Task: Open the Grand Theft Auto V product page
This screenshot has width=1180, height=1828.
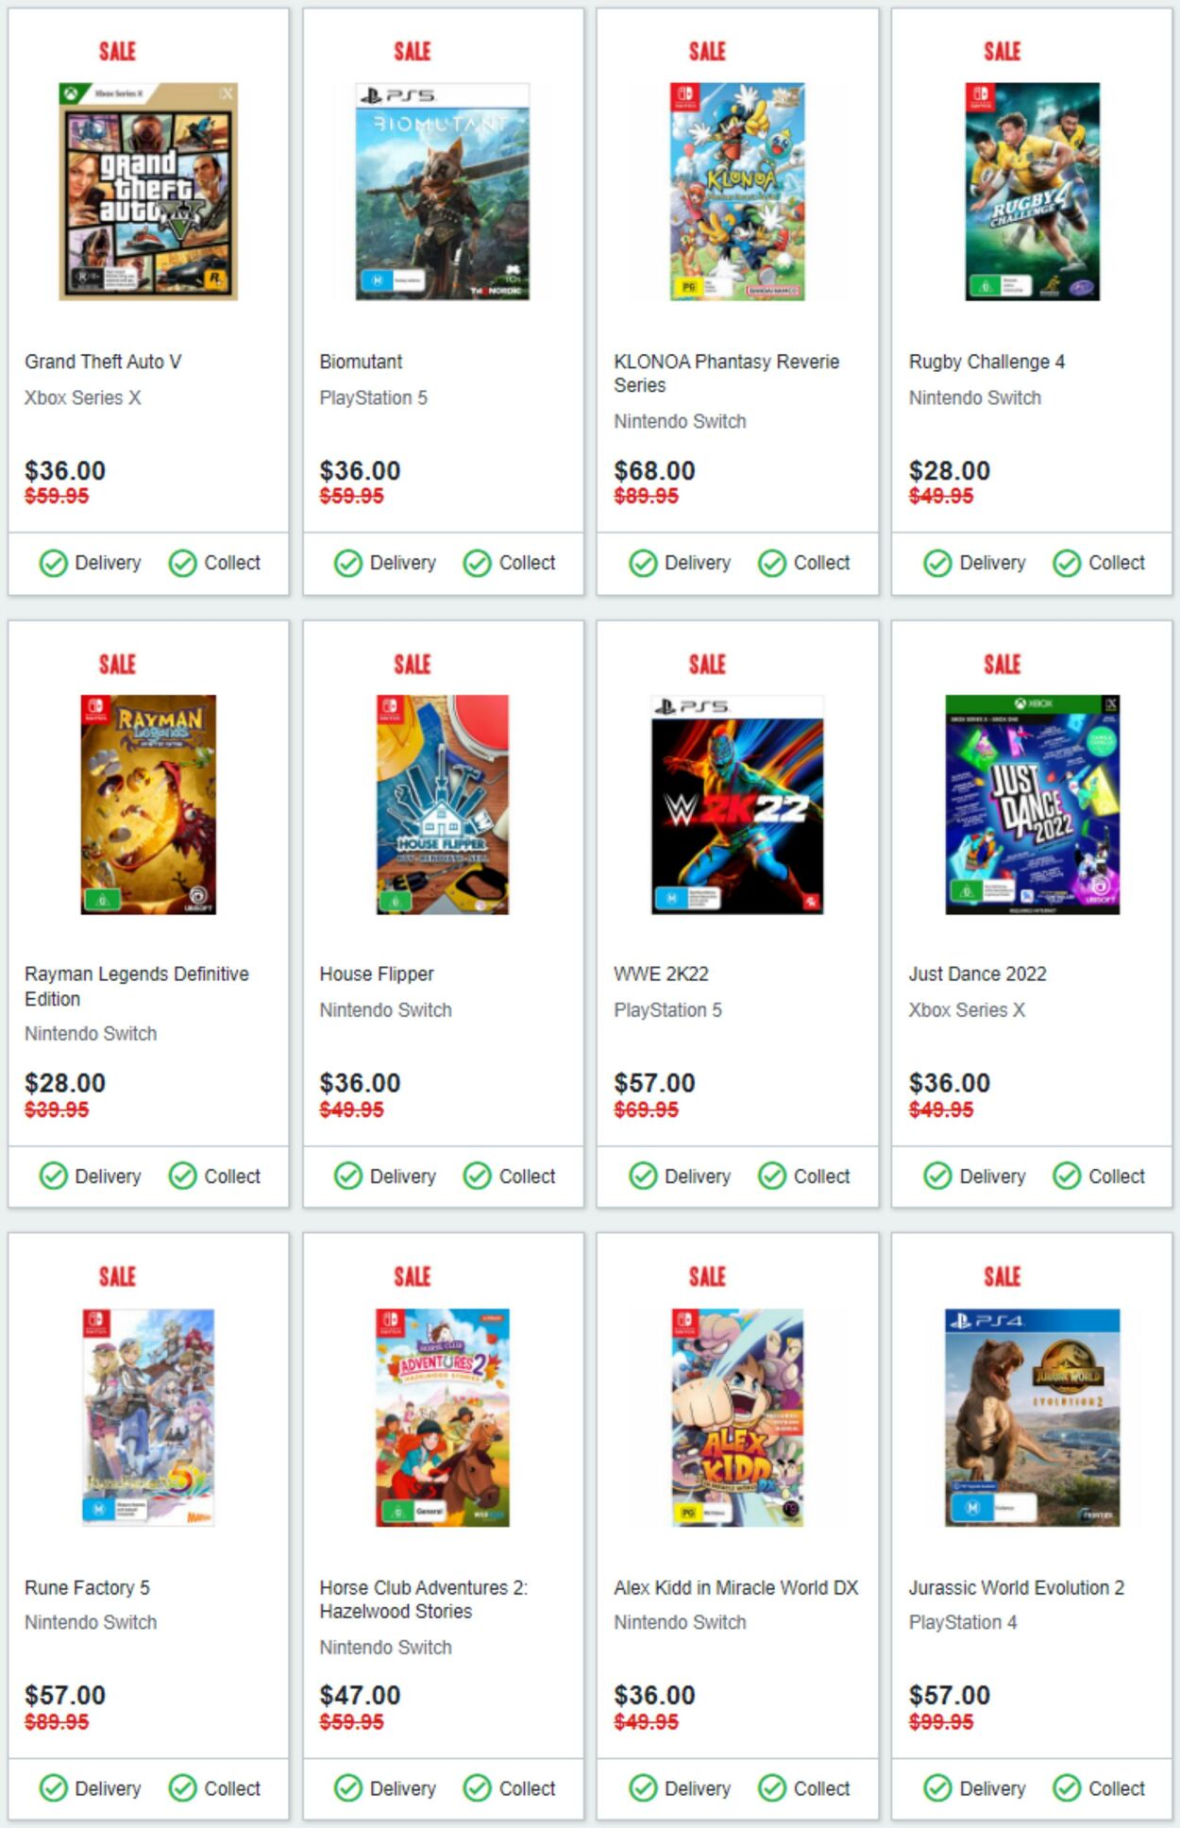Action: pos(104,361)
